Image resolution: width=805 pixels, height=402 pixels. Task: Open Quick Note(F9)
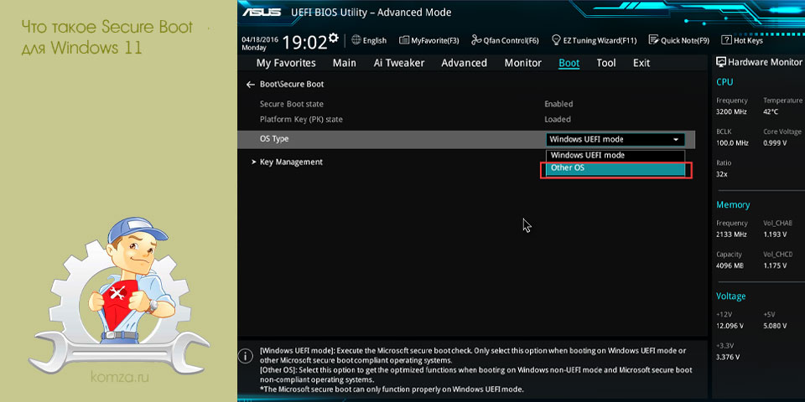tap(678, 40)
